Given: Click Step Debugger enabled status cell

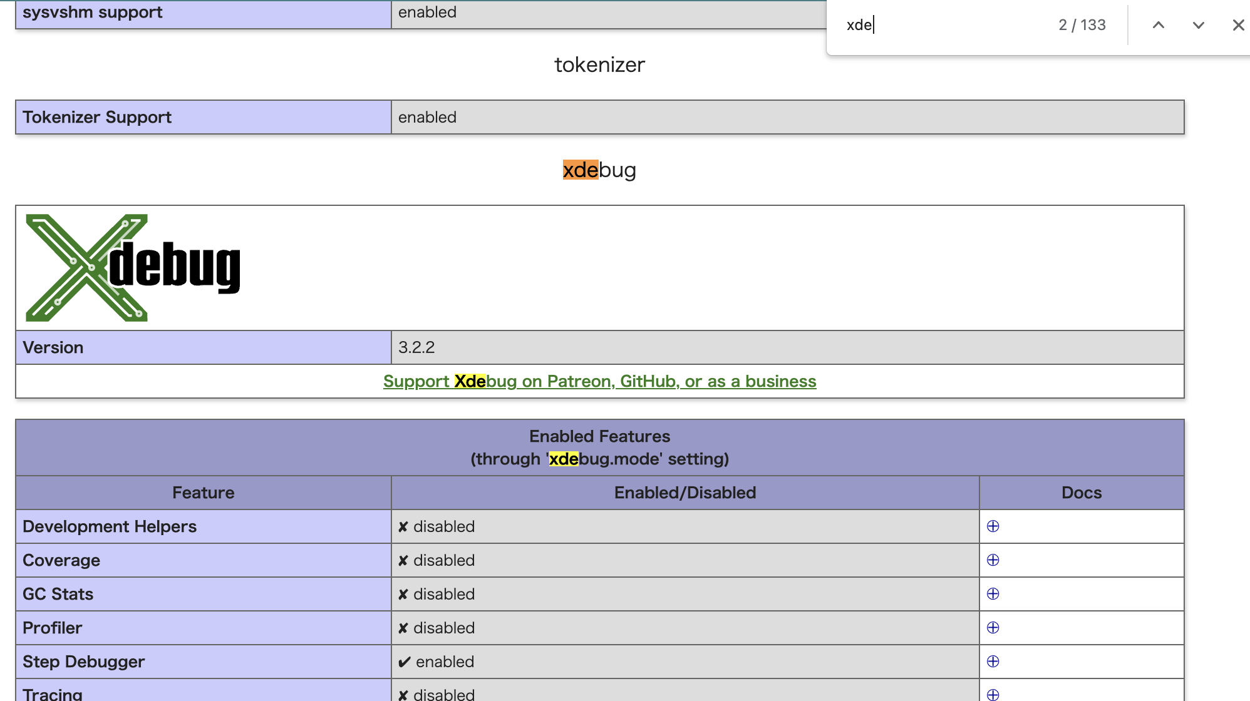Looking at the screenshot, I should [684, 662].
